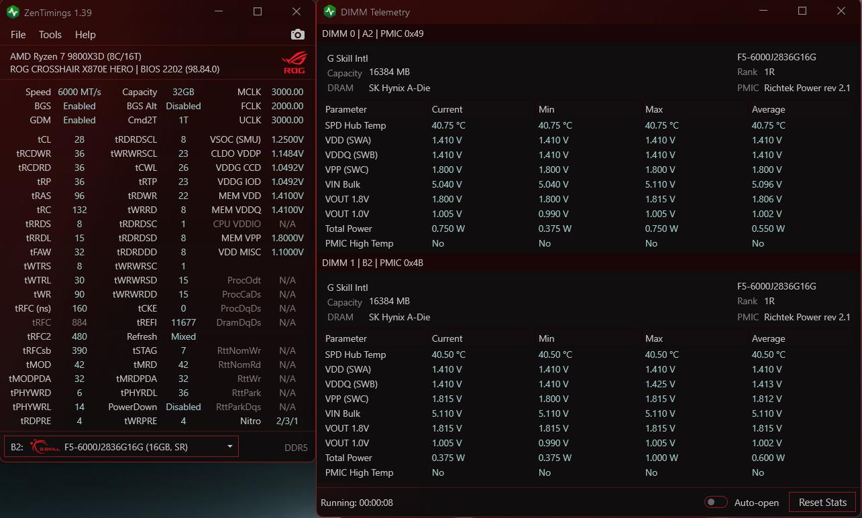
Task: Minimize the DIMM Telemetry window
Action: point(763,11)
